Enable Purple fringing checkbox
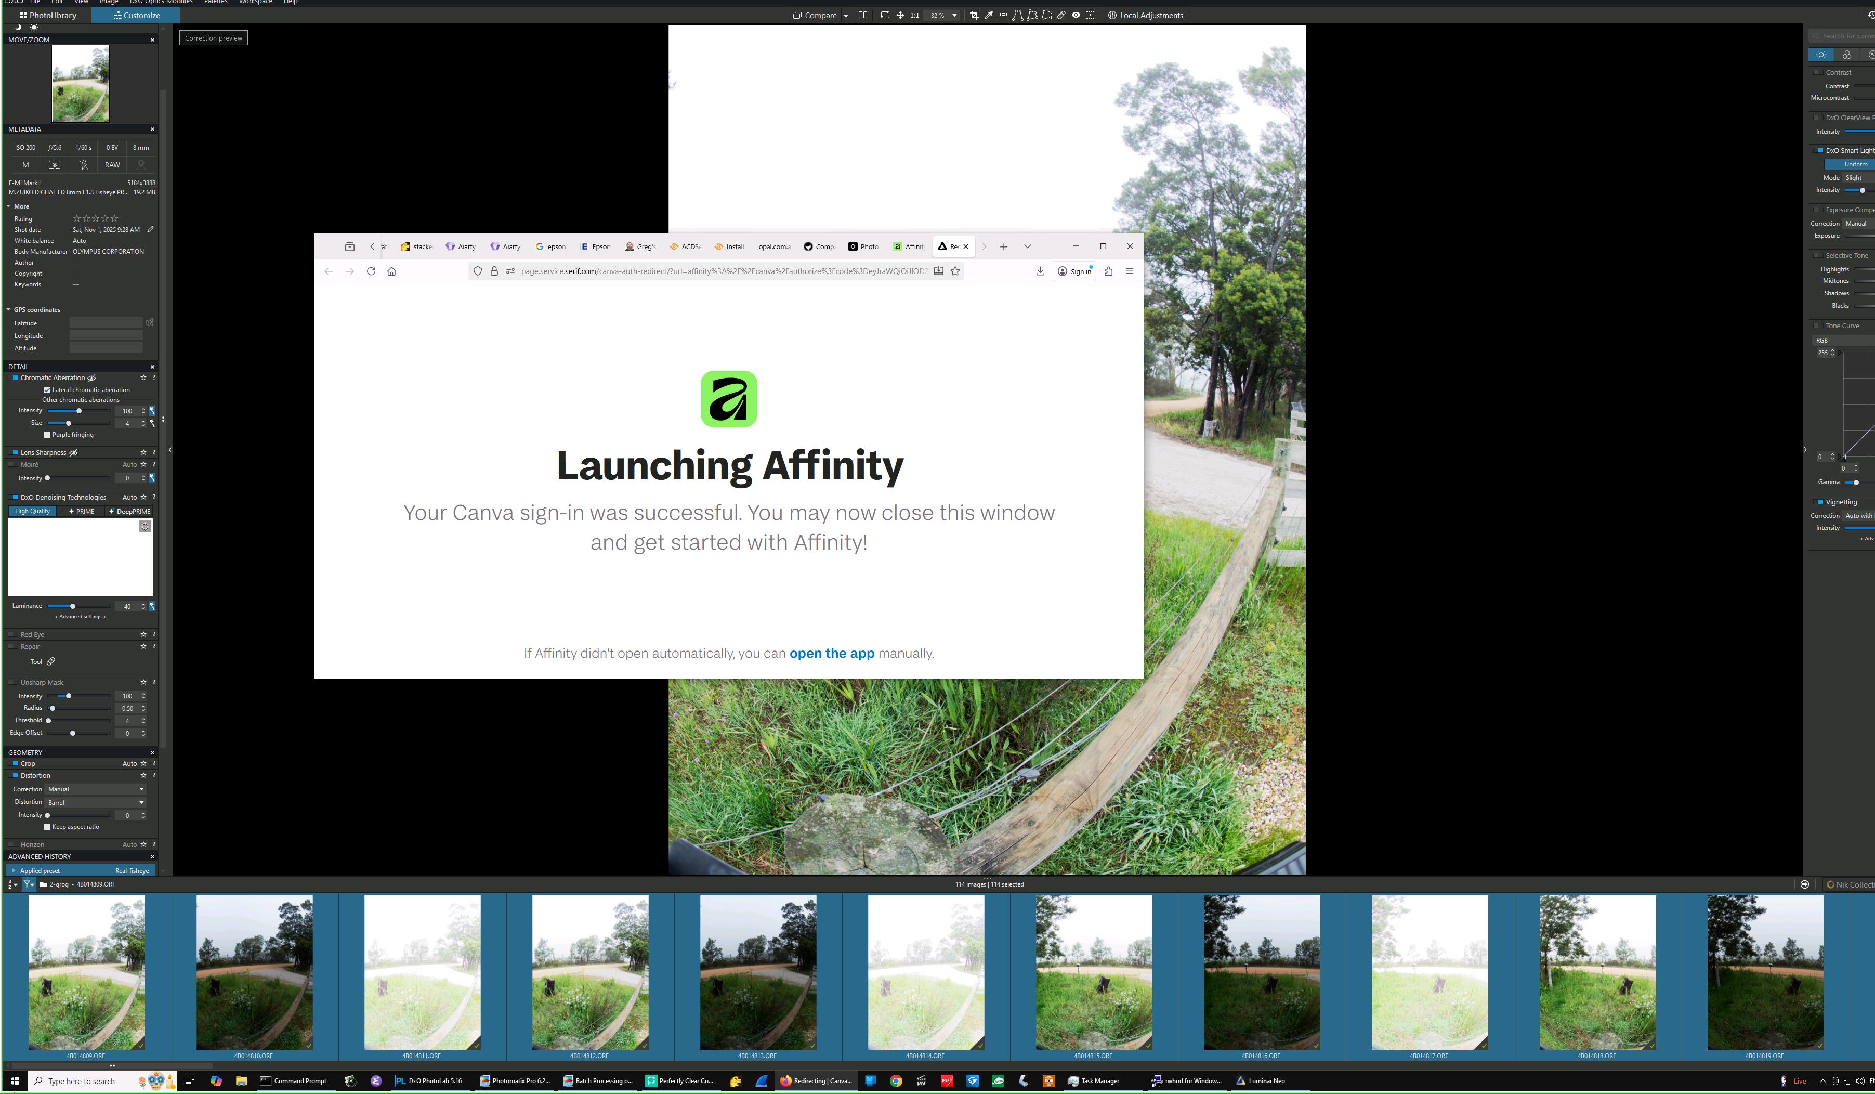Image resolution: width=1875 pixels, height=1094 pixels. click(x=48, y=435)
